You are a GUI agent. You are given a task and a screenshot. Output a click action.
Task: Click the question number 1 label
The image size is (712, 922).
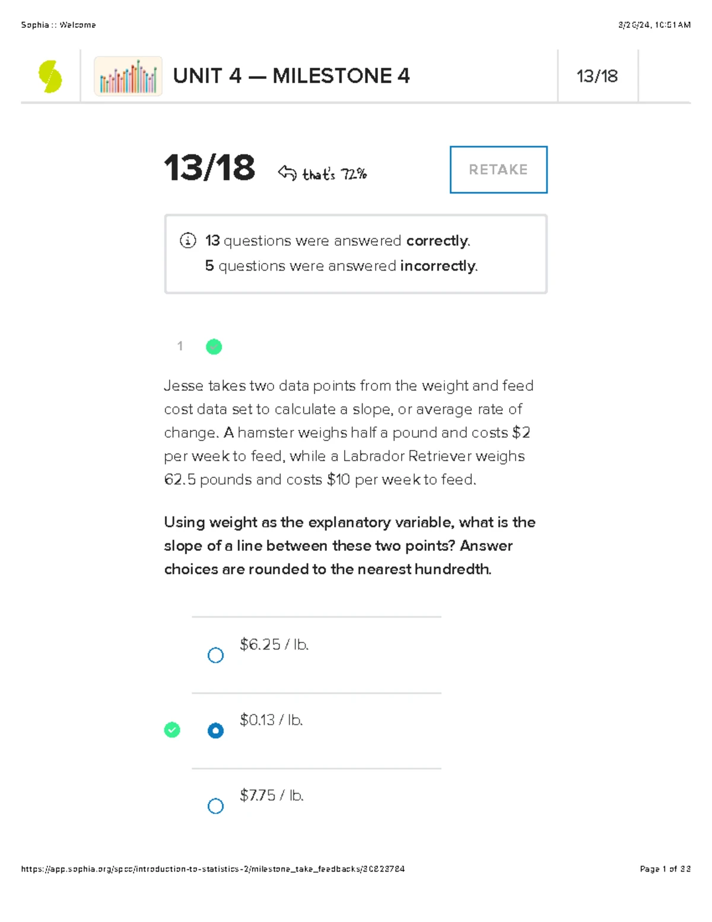(x=180, y=346)
